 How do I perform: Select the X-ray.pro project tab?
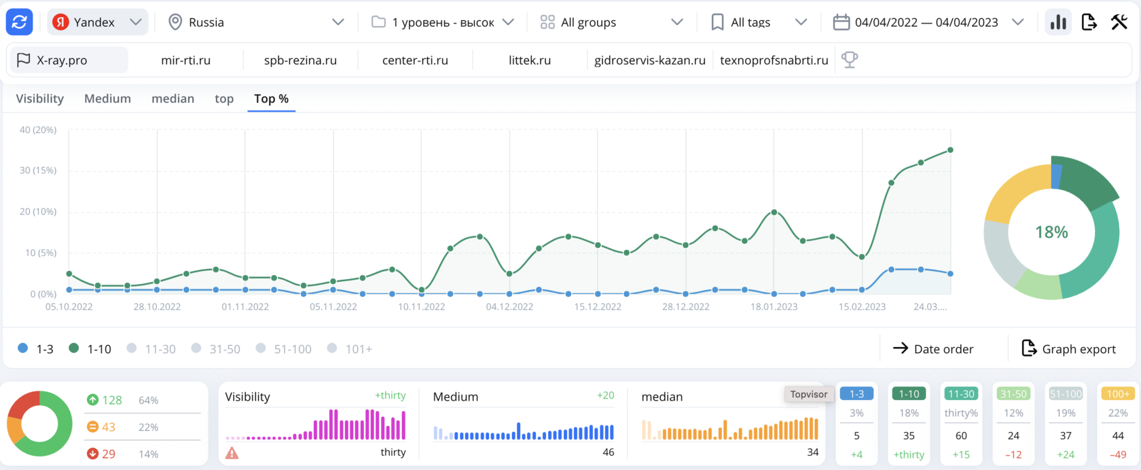tap(67, 60)
